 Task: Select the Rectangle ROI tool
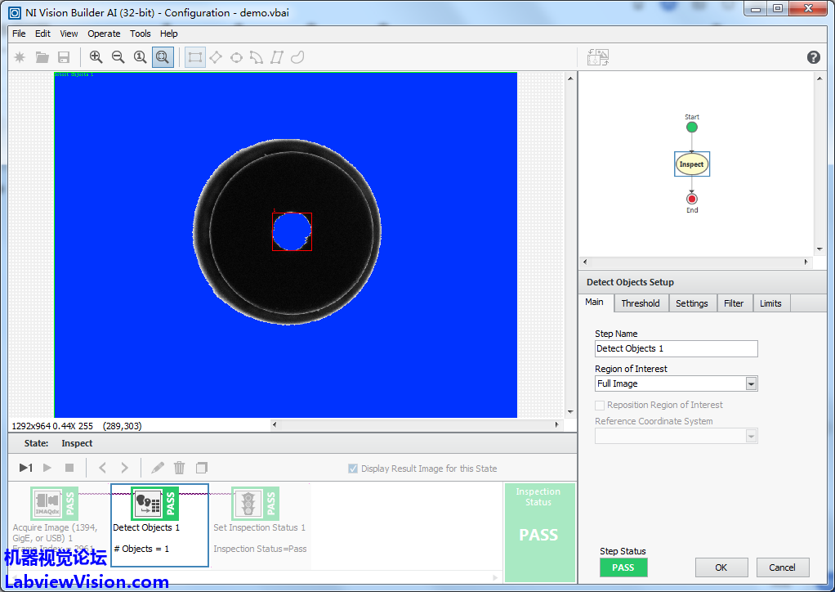click(x=195, y=57)
